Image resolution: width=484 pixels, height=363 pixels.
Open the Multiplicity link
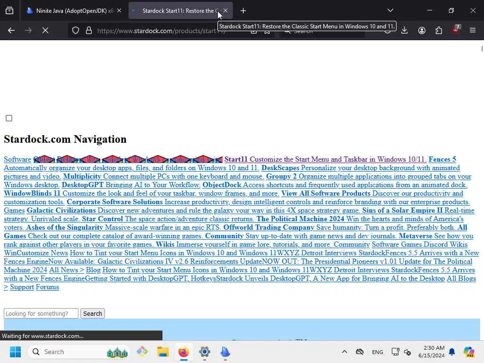coord(82,176)
